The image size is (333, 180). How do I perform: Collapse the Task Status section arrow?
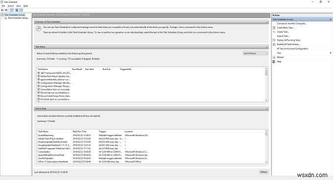point(267,46)
